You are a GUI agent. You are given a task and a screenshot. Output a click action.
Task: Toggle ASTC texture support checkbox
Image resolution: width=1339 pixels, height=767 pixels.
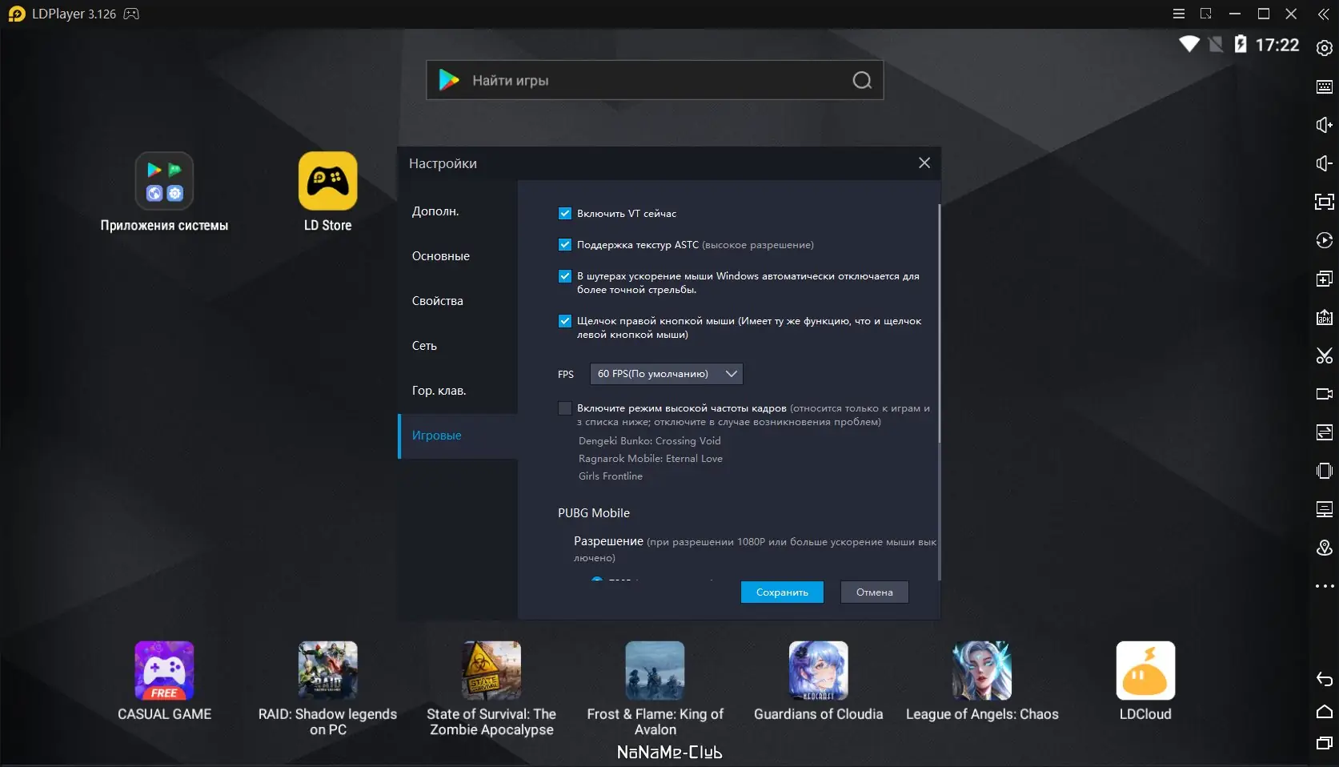[x=565, y=244]
